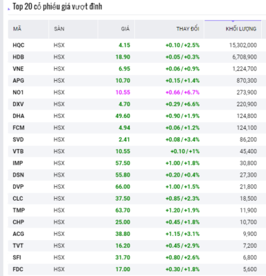The image size is (266, 276).
Task: Select SVD change +0.08 / +3.4%
Action: [183, 139]
